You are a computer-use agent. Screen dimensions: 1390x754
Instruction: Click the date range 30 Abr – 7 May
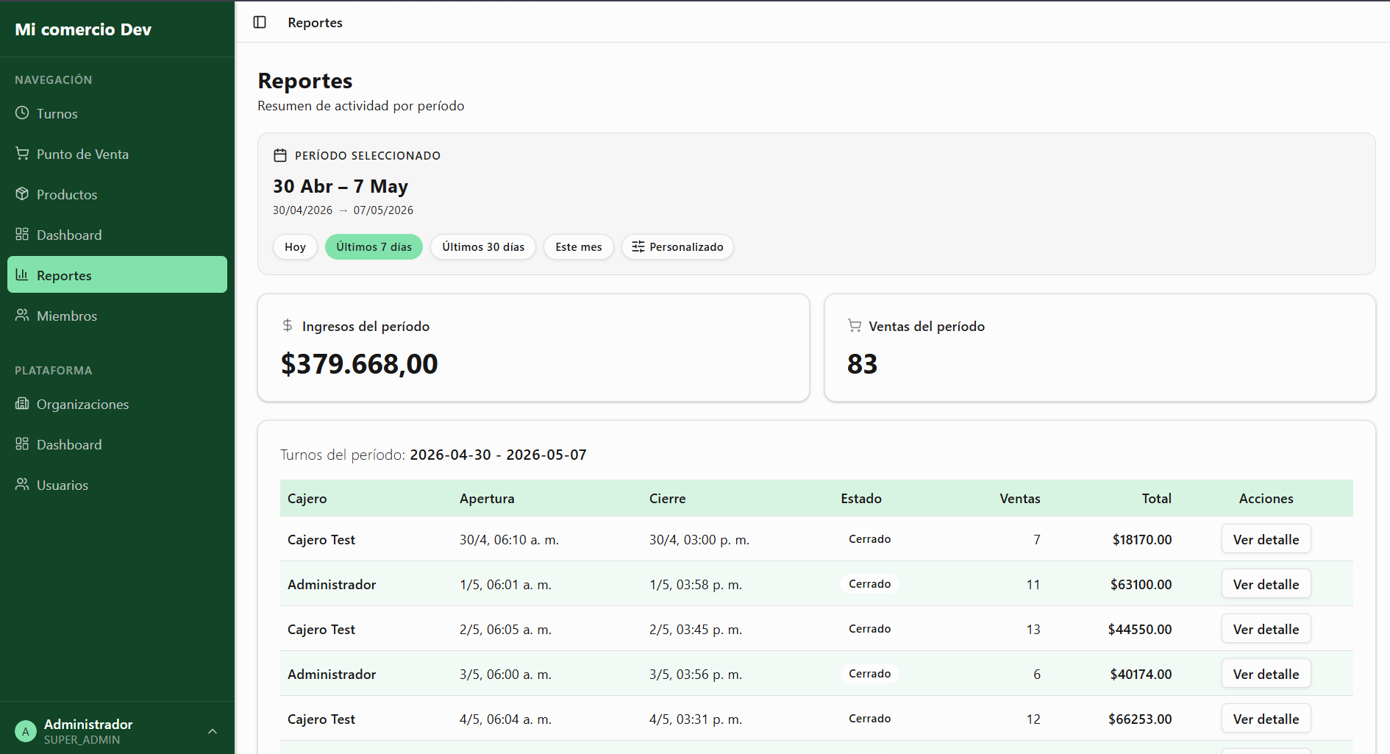tap(340, 187)
